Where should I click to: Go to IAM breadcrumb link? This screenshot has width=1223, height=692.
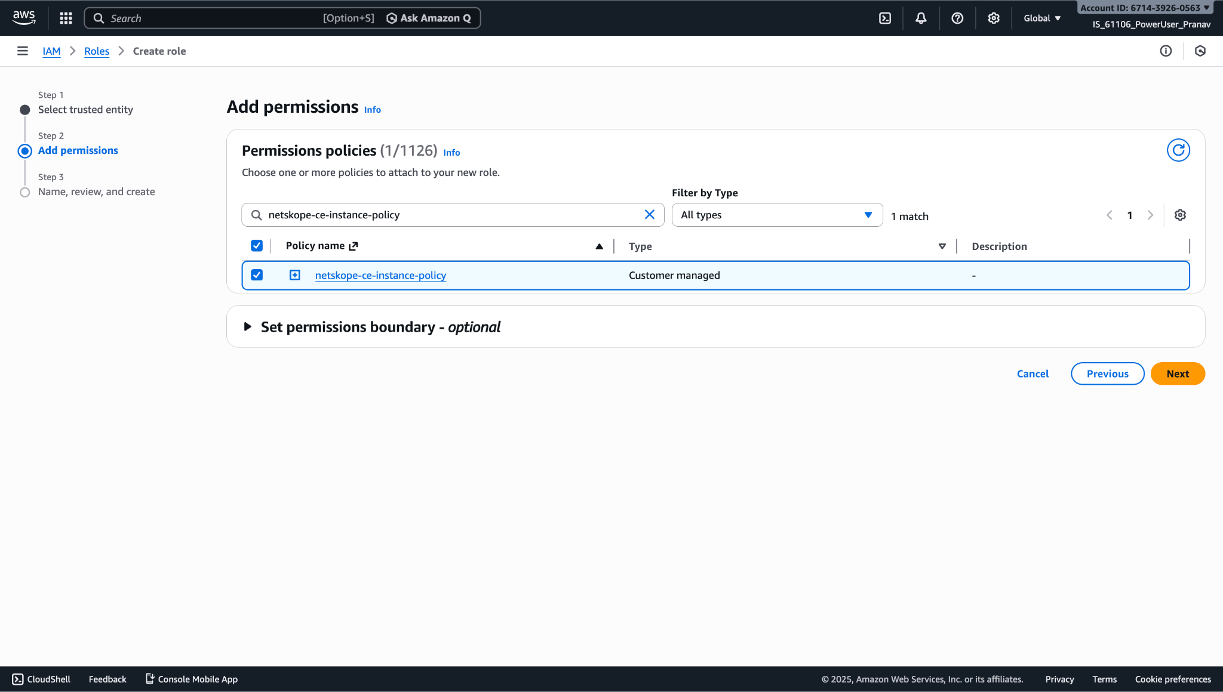(x=51, y=51)
